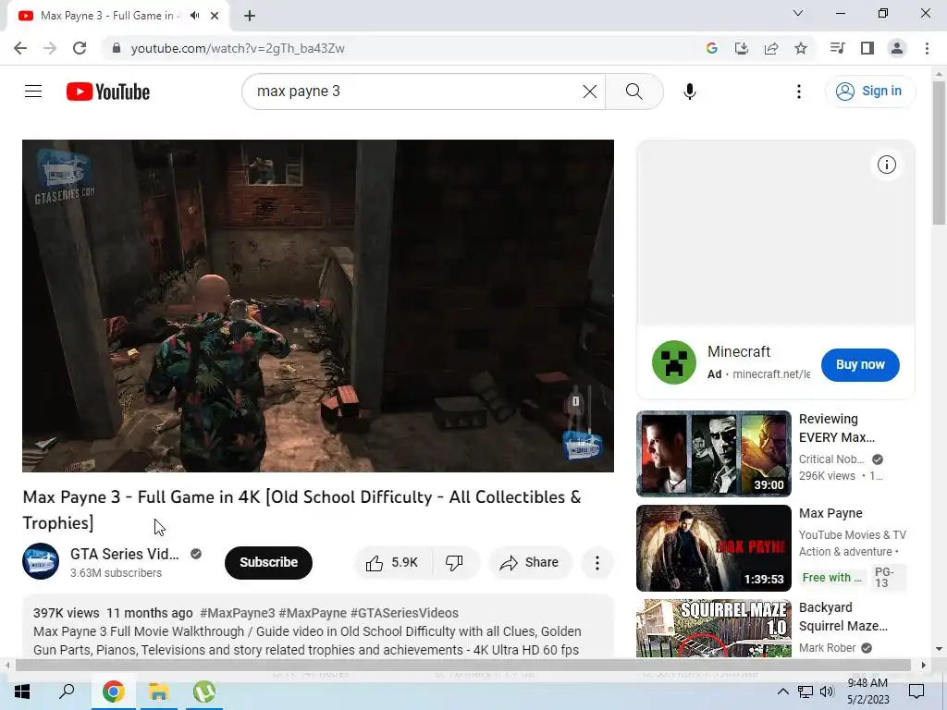Screen dimensions: 947x710
Task: Click the address bar URL
Action: (238, 48)
